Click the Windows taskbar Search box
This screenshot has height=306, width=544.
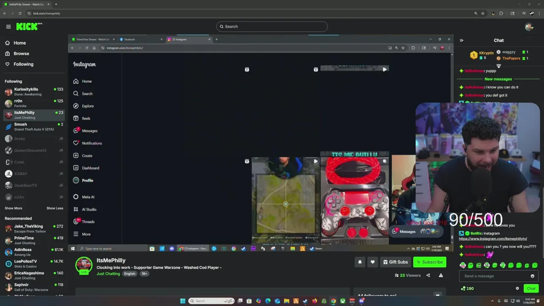tap(211, 301)
